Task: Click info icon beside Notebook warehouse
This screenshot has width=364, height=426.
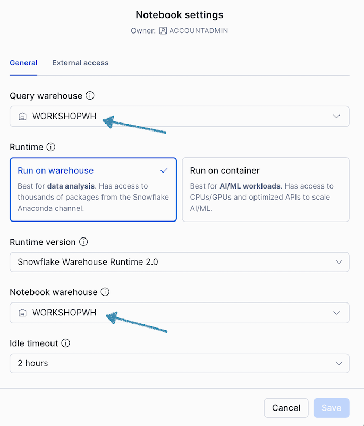Action: (105, 292)
